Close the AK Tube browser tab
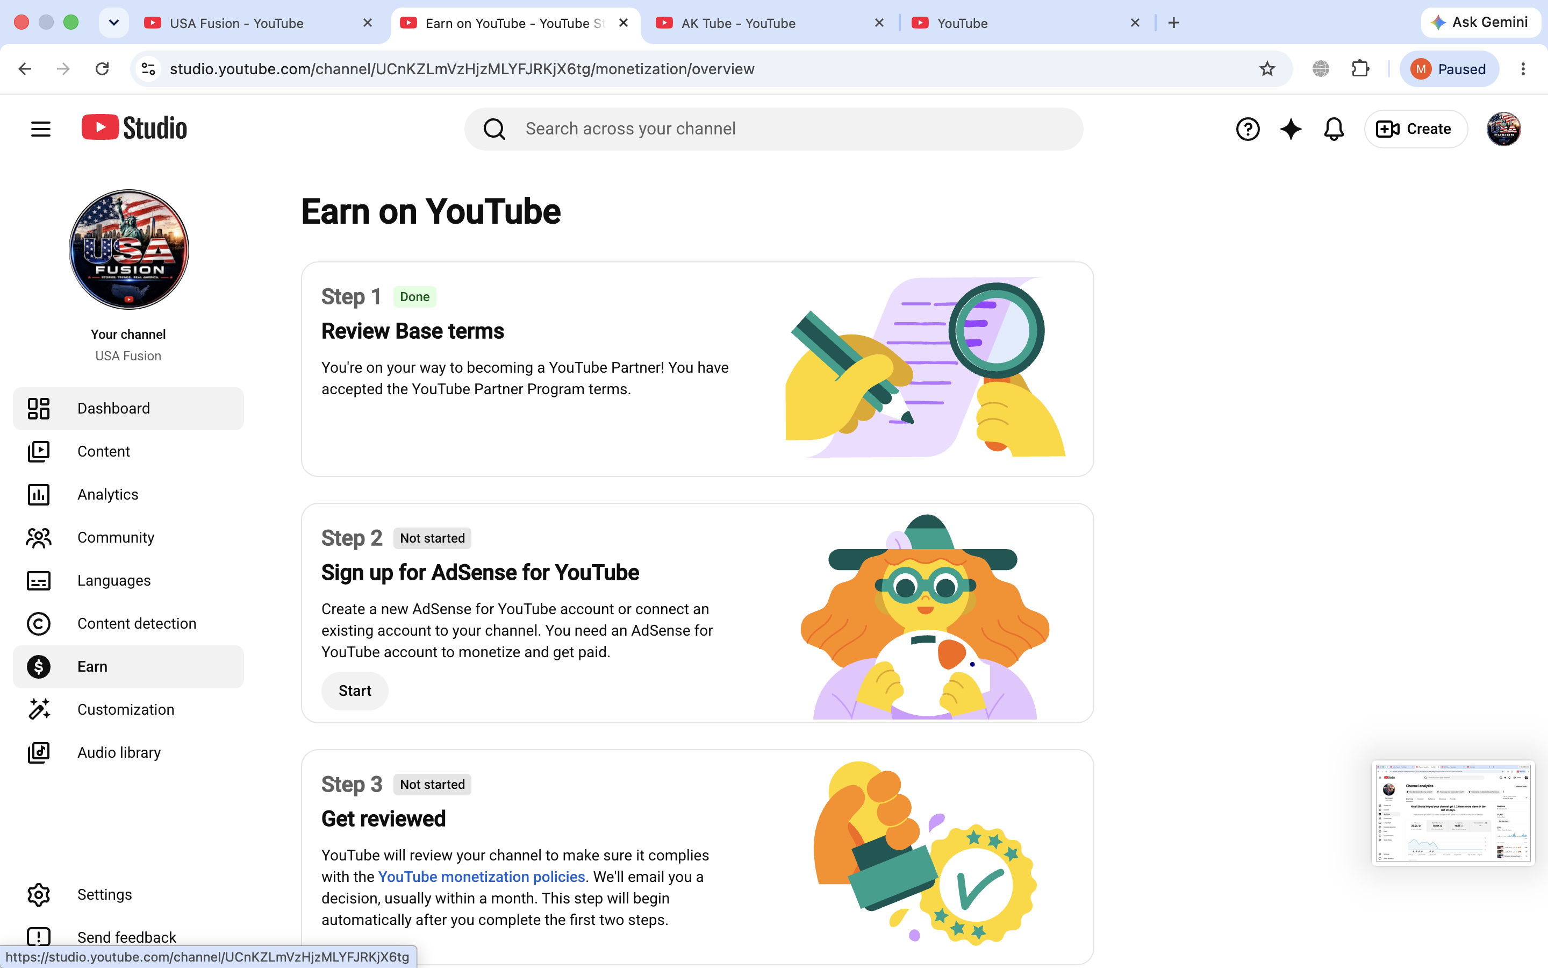Screen dimensions: 1548x968 879,23
